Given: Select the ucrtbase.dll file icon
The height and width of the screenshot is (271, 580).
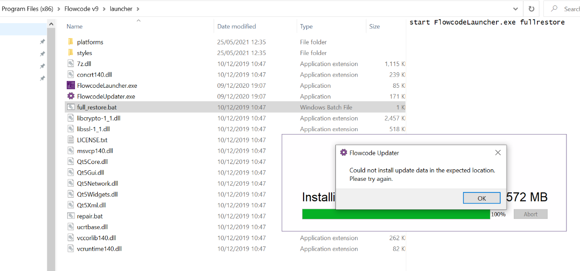Looking at the screenshot, I should (x=71, y=227).
